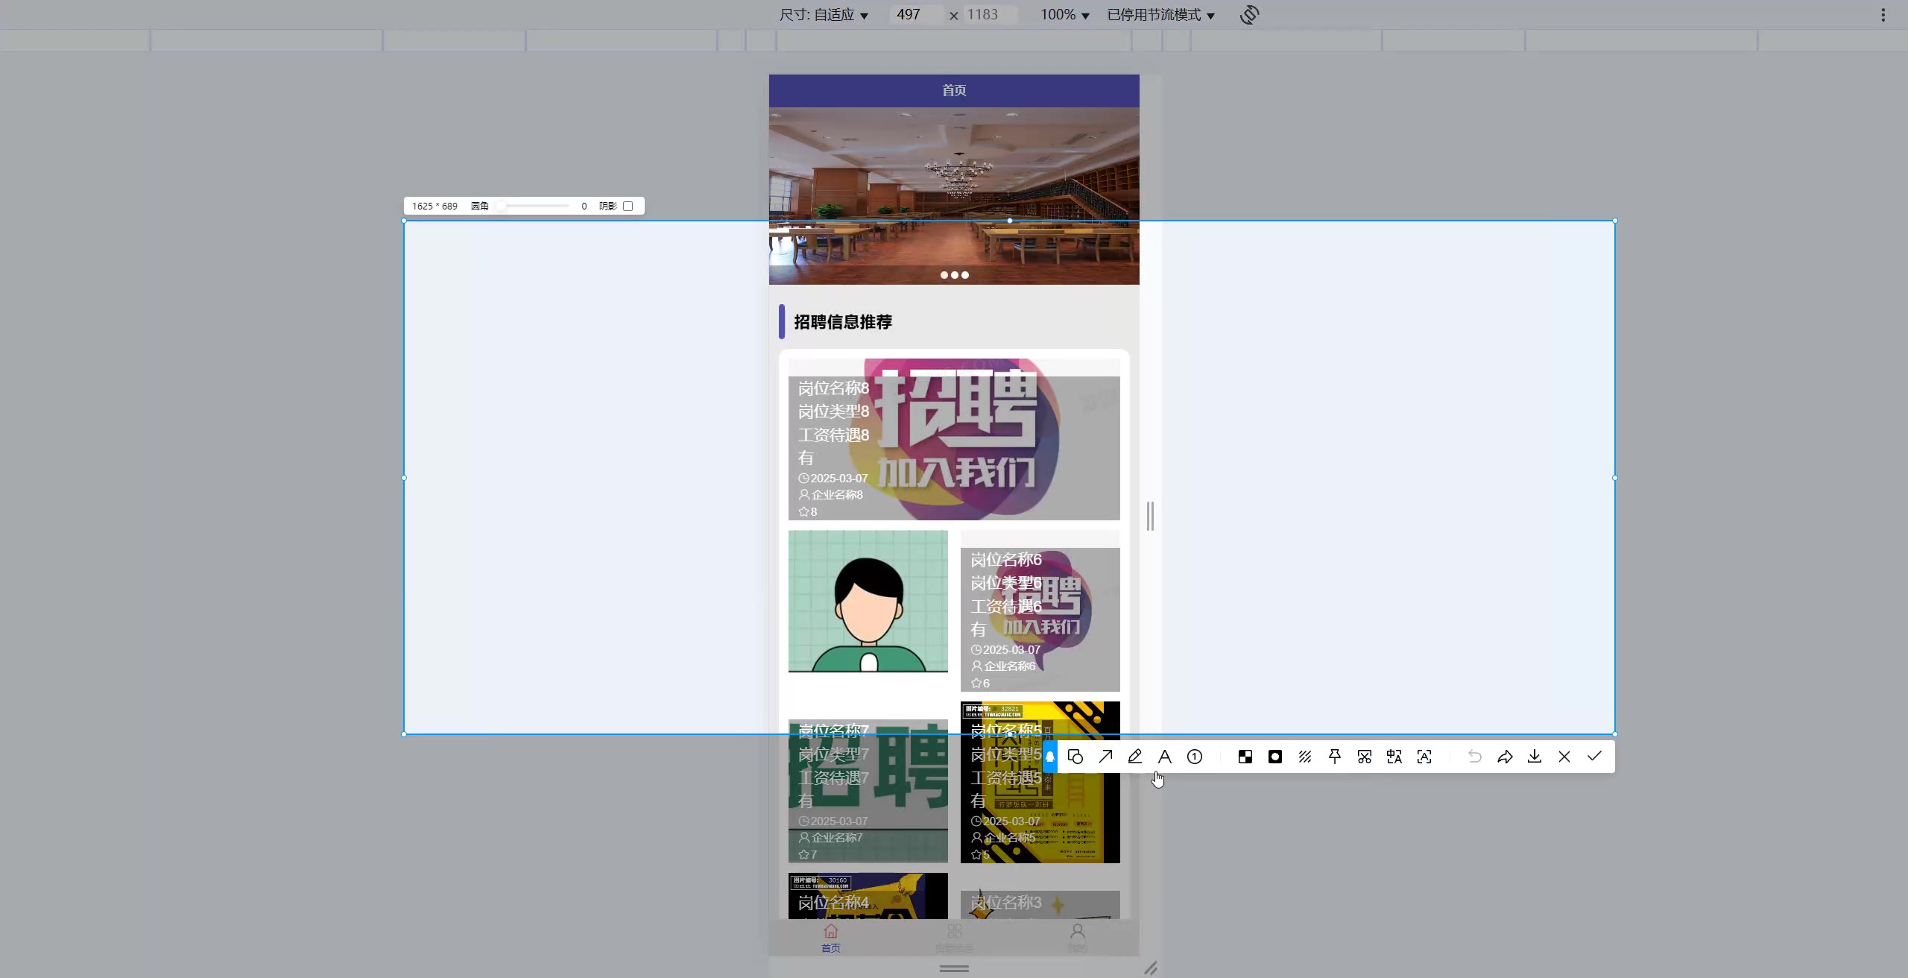The height and width of the screenshot is (978, 1908).
Task: Pin the screenshot to the screen
Action: coord(1335,757)
